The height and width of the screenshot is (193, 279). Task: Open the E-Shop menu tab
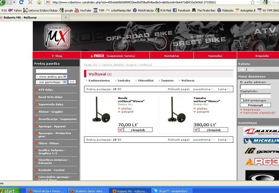tap(57, 56)
